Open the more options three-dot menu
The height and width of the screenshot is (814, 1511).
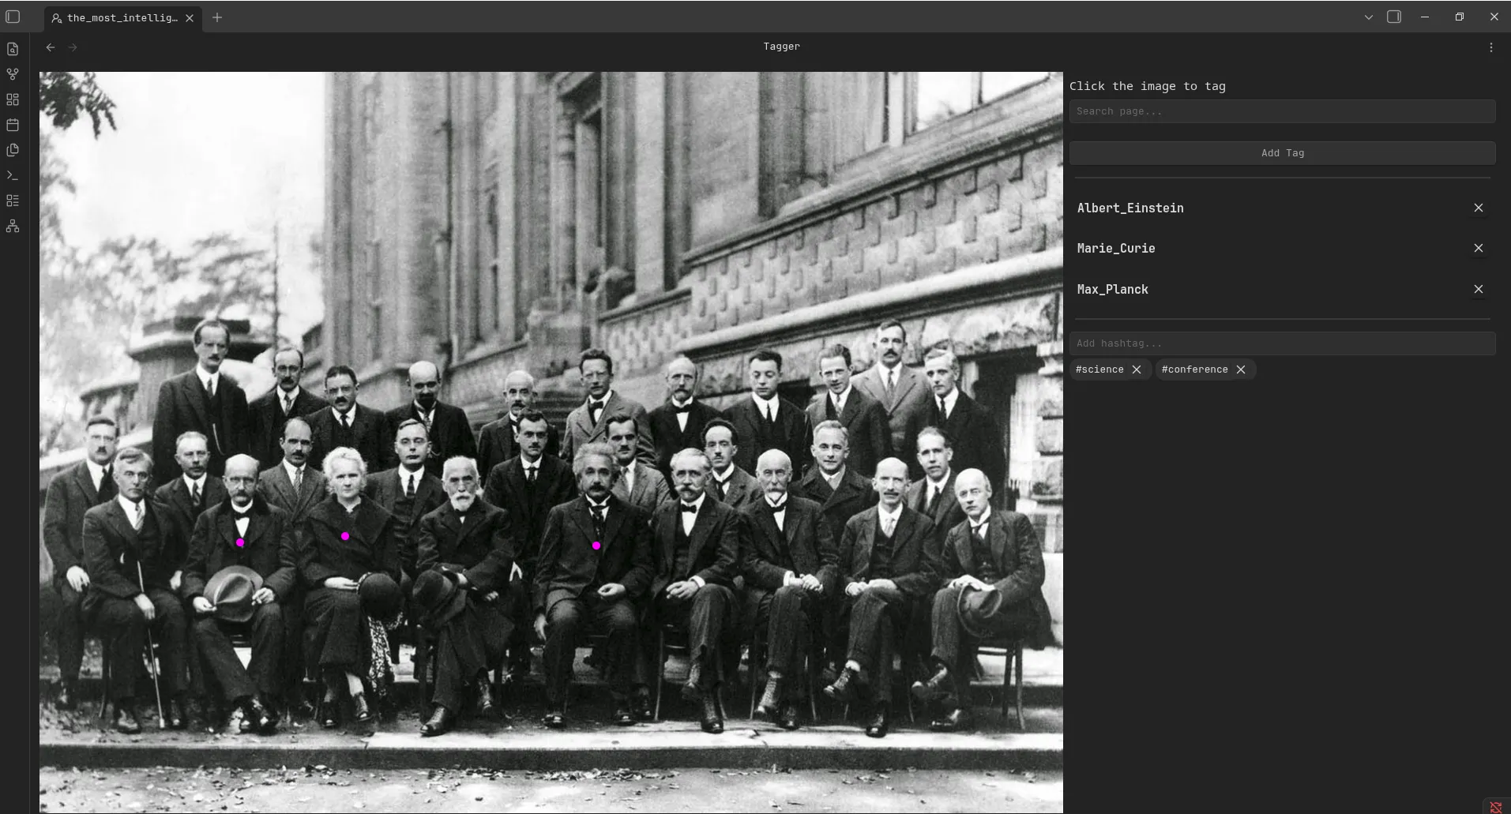[x=1491, y=47]
